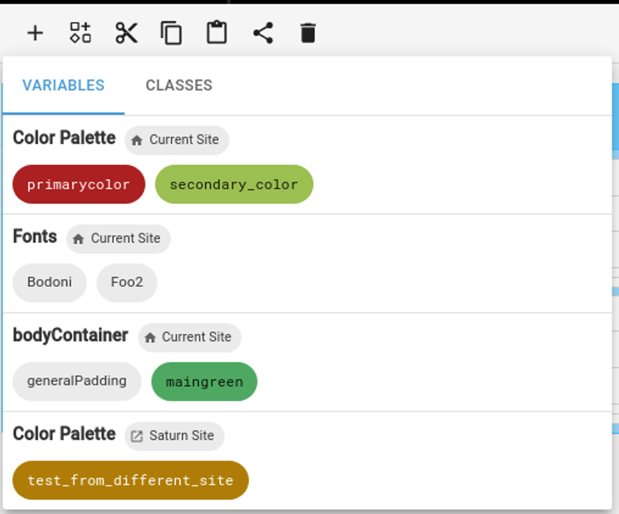Image resolution: width=619 pixels, height=514 pixels.
Task: Switch to the Variables tab
Action: coord(63,86)
